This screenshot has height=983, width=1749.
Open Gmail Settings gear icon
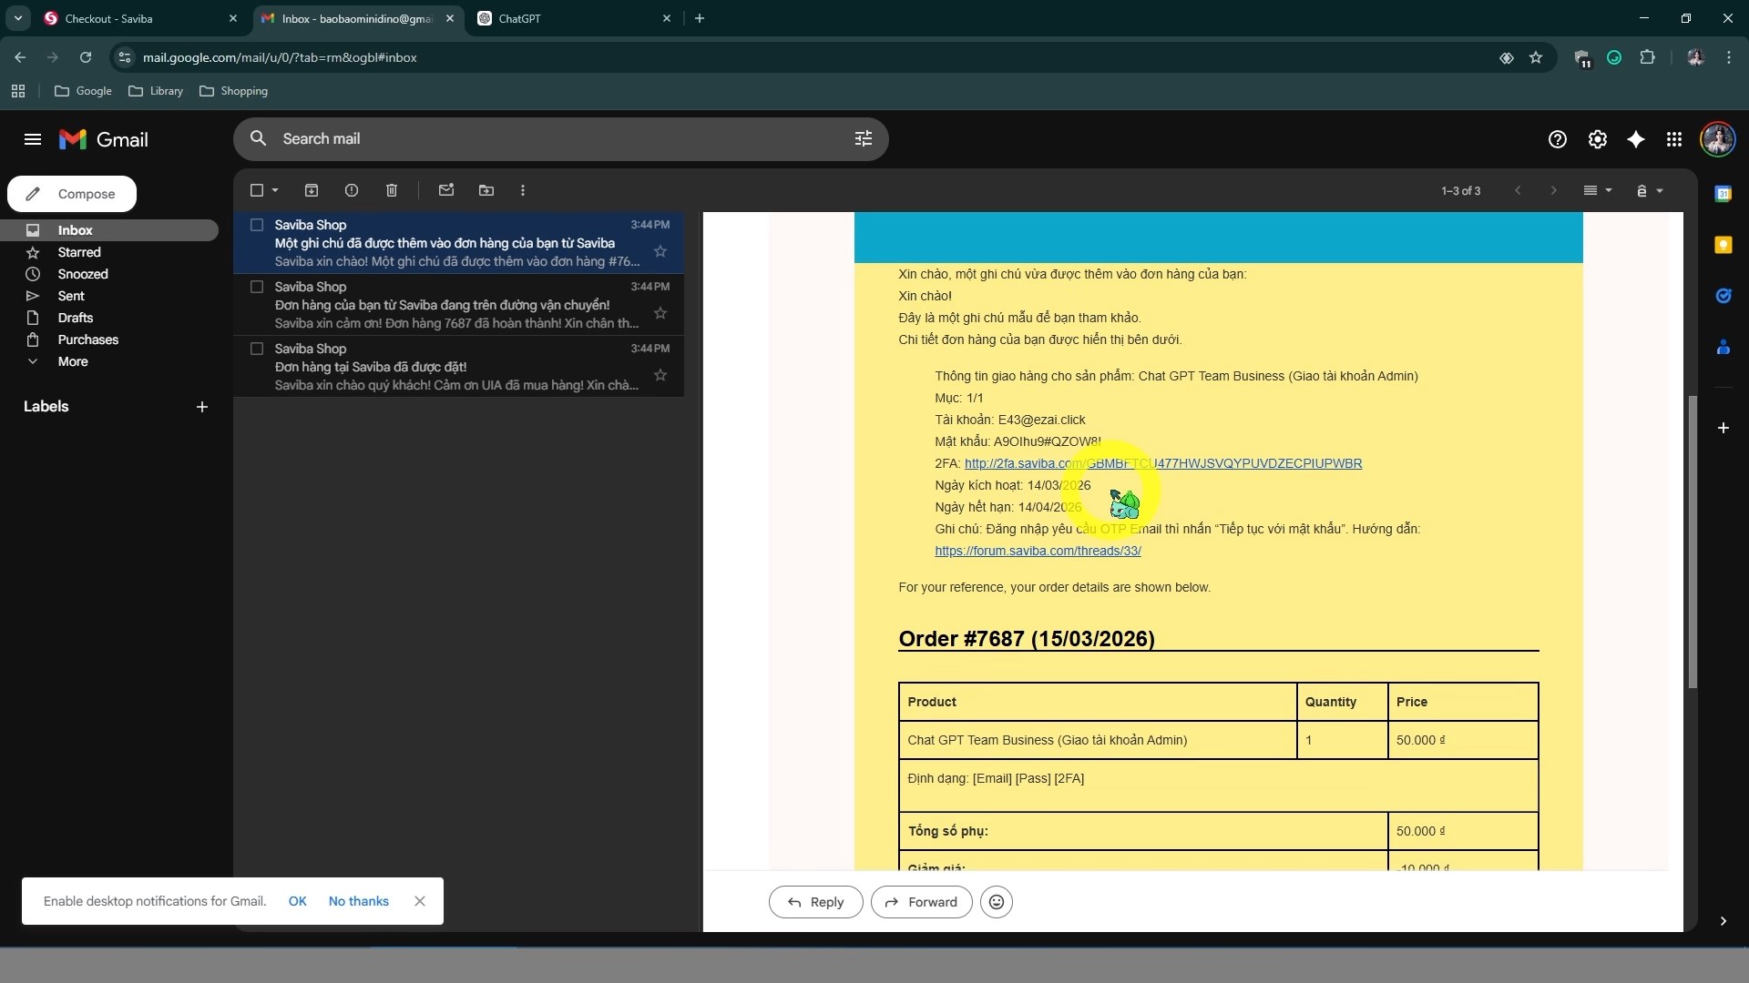click(1597, 139)
